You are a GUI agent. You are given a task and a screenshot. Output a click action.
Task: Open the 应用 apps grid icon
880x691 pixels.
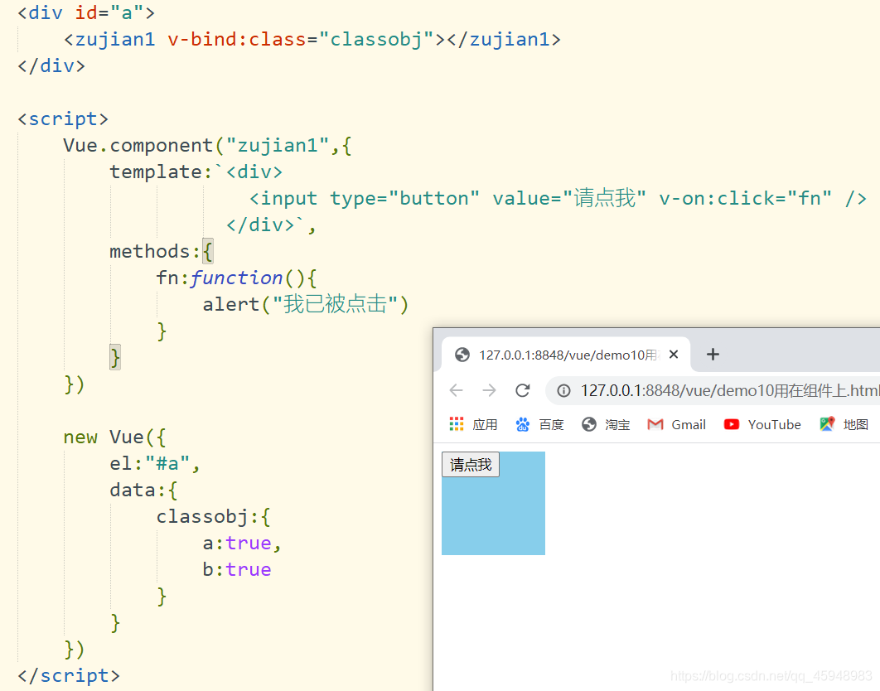coord(457,424)
